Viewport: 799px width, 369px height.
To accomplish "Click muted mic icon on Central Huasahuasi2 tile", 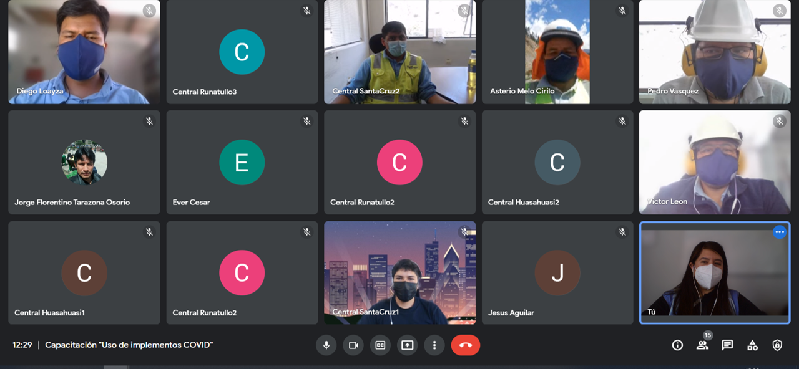I will (x=622, y=121).
